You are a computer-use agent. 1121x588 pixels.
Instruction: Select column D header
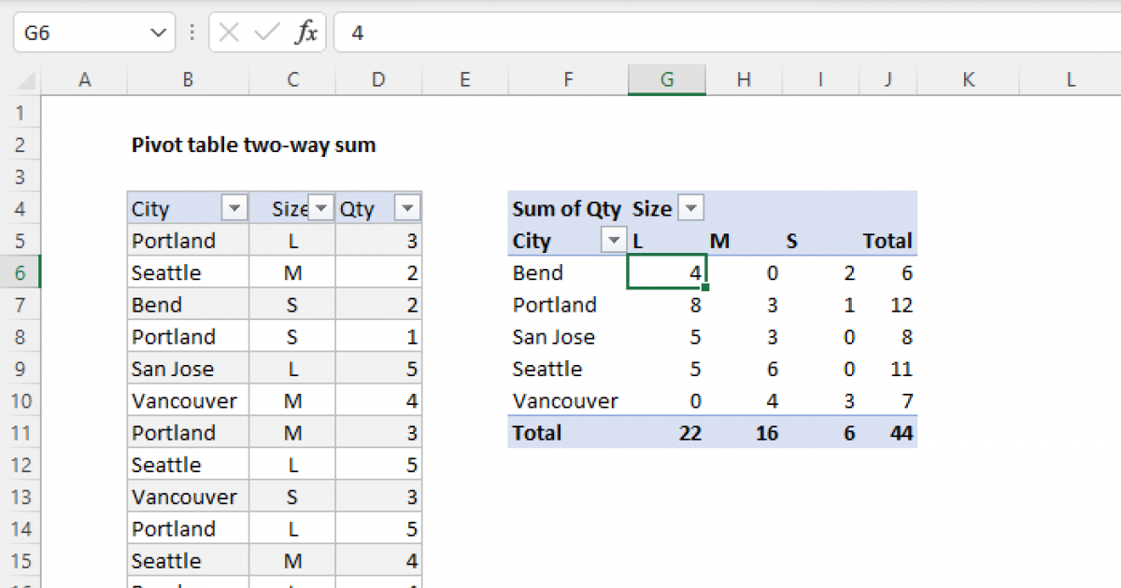pos(378,81)
